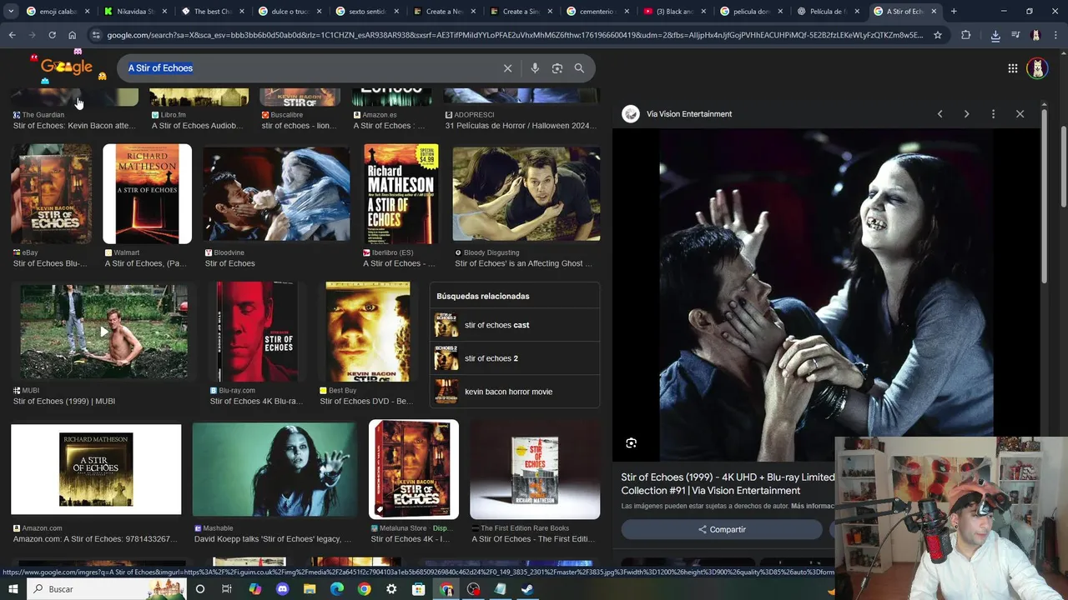The height and width of the screenshot is (600, 1068).
Task: View site information icon in address bar
Action: pyautogui.click(x=96, y=35)
